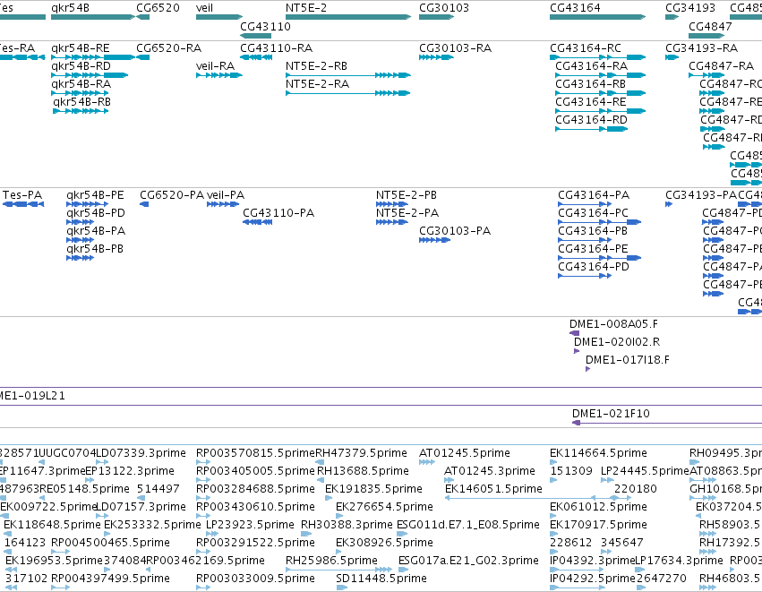Open transcript qkr54B-RB details

[81, 111]
